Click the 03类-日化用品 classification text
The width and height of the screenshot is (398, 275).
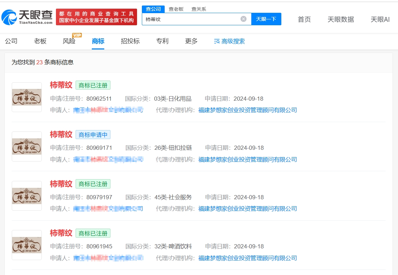point(173,99)
